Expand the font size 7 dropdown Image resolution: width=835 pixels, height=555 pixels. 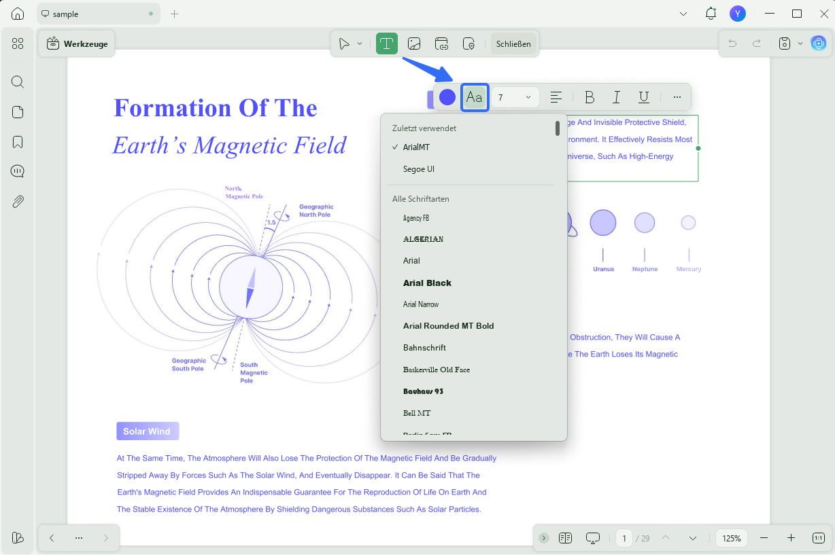(x=515, y=97)
